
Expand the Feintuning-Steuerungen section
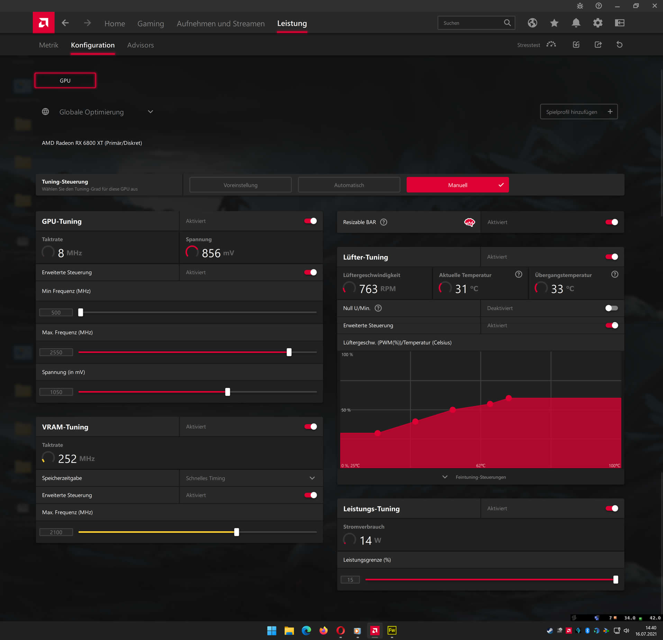pos(445,477)
